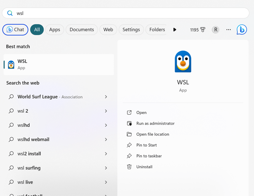
Task: Show more filters with the play arrow
Action: [x=175, y=29]
